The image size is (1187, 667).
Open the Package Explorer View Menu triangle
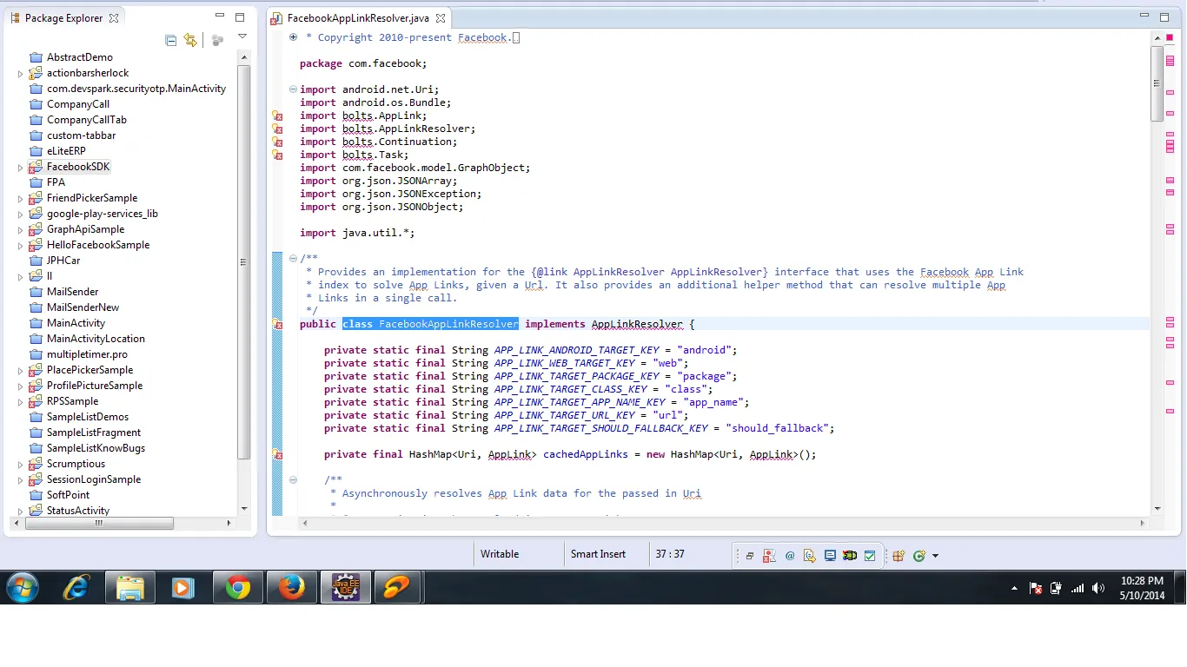click(x=242, y=36)
